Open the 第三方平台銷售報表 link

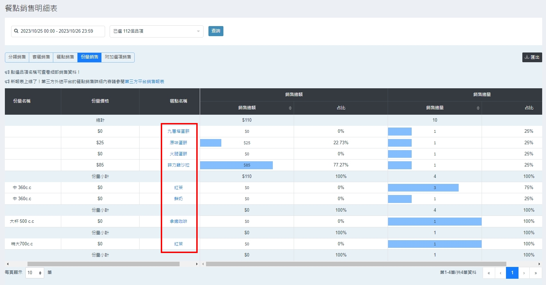tap(144, 82)
